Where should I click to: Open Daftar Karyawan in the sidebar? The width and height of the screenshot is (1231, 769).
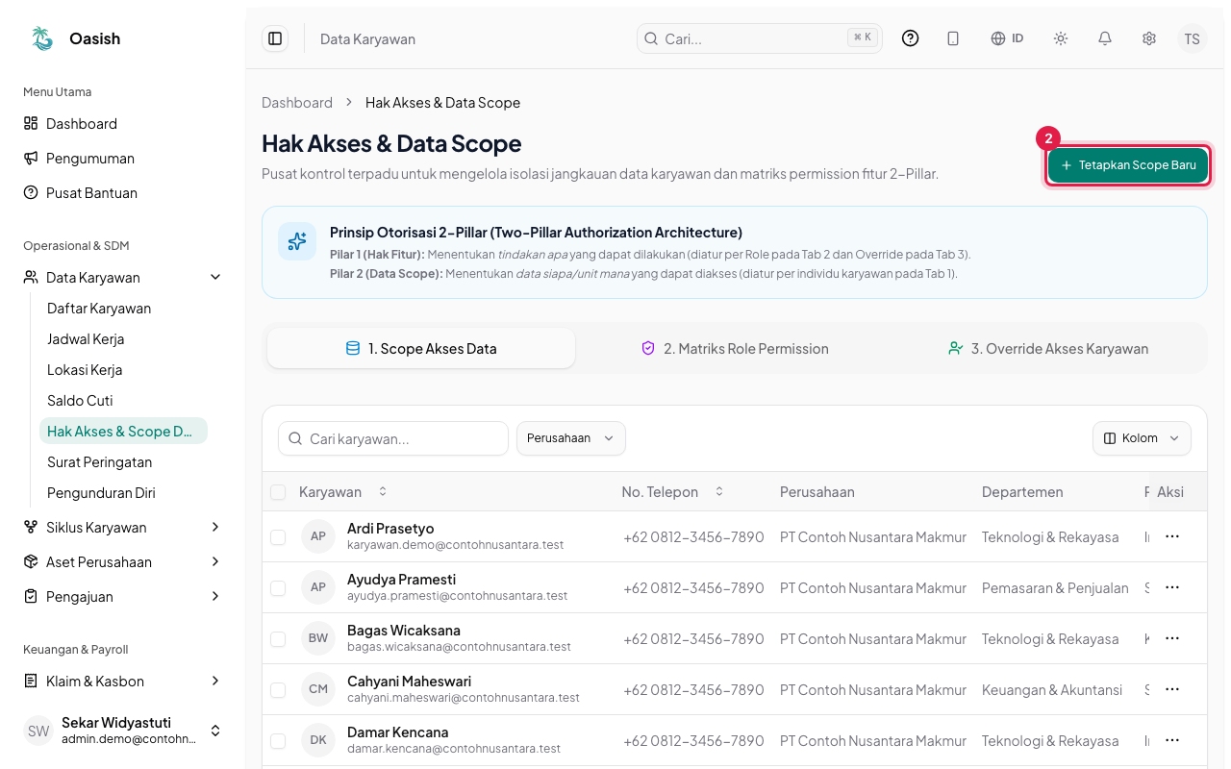tap(123, 309)
